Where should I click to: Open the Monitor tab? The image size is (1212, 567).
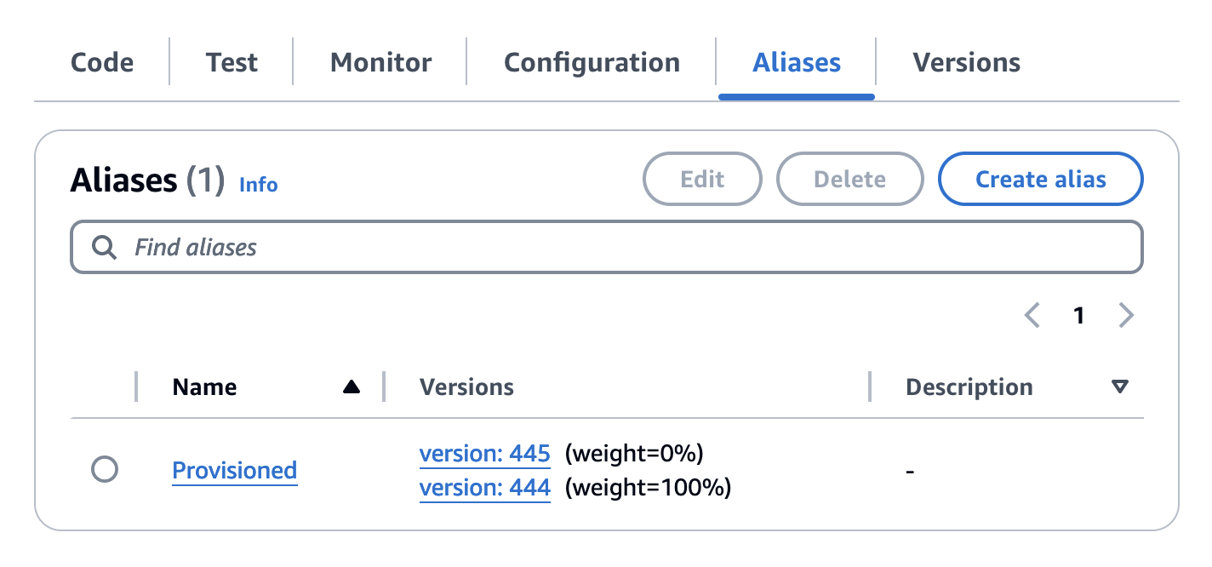tap(380, 61)
